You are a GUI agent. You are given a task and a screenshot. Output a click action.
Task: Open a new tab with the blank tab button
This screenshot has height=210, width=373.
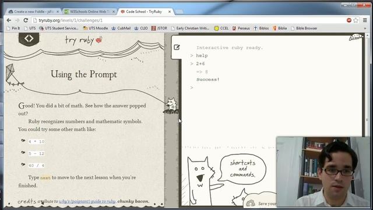(180, 12)
